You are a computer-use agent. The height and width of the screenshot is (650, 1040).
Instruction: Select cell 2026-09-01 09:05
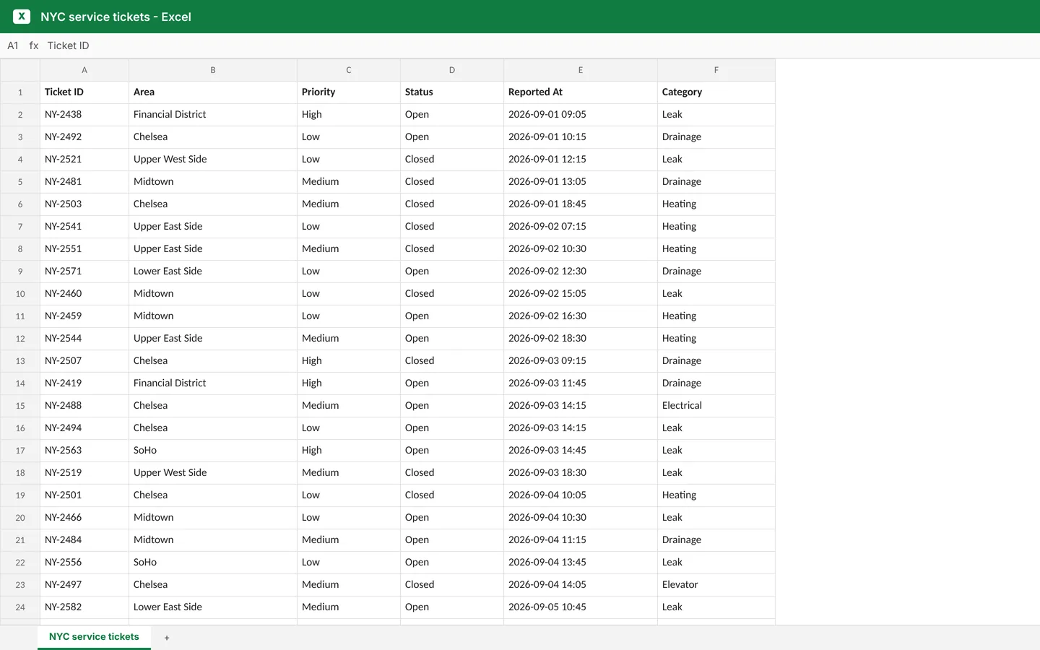pos(581,115)
